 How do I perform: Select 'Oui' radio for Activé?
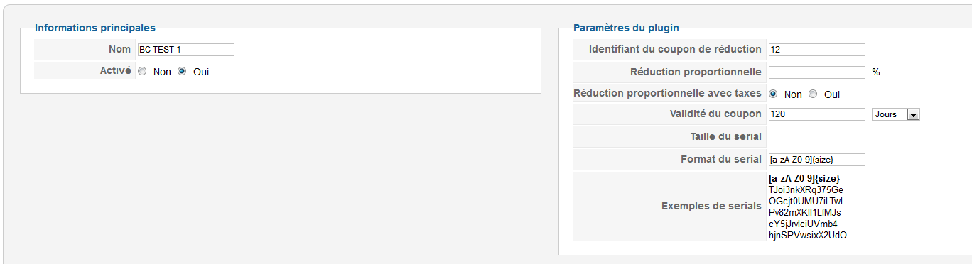click(182, 72)
